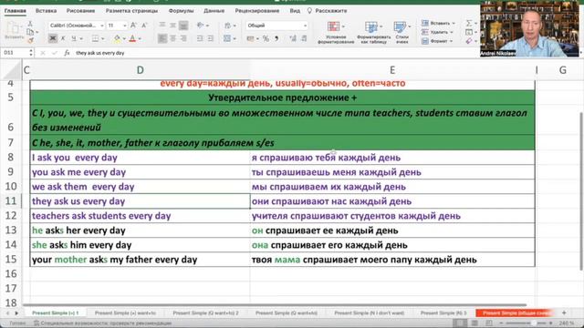This screenshot has width=584, height=328.
Task: Select cell 'teachers ask students every day'
Action: click(x=140, y=216)
